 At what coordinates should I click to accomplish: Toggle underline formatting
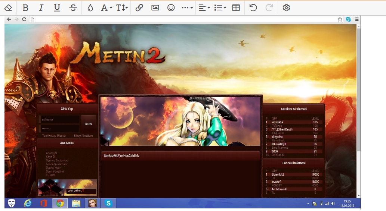click(57, 8)
